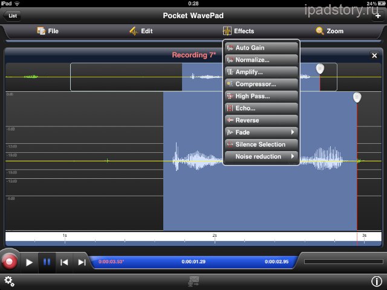Click the main waveform selection end marker

[x=357, y=97]
